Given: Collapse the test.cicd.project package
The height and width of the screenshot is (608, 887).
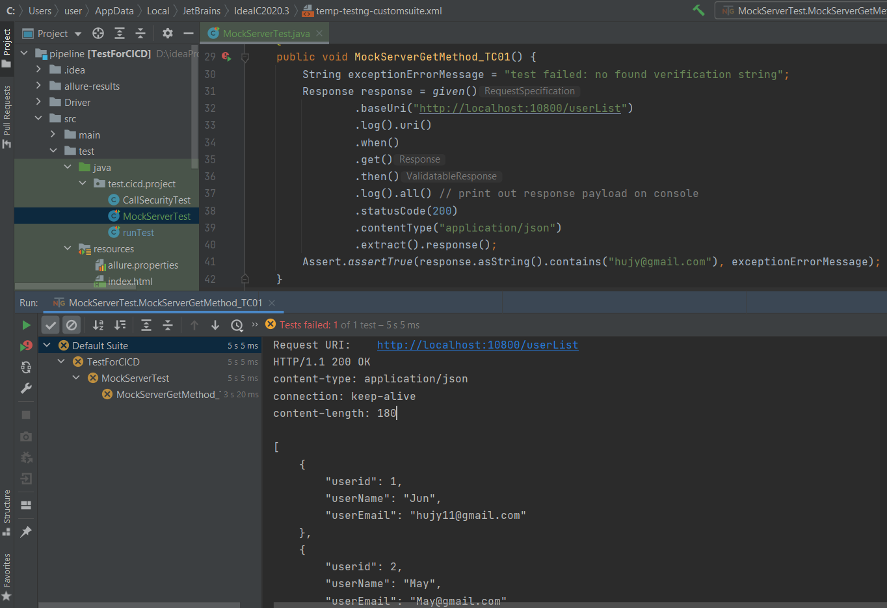Looking at the screenshot, I should 82,183.
